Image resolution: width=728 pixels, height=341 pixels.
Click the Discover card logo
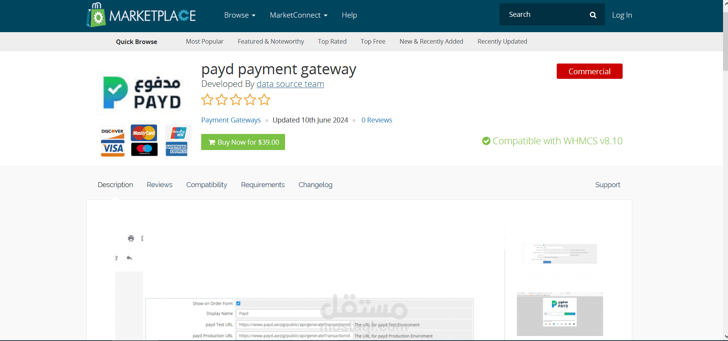[112, 132]
